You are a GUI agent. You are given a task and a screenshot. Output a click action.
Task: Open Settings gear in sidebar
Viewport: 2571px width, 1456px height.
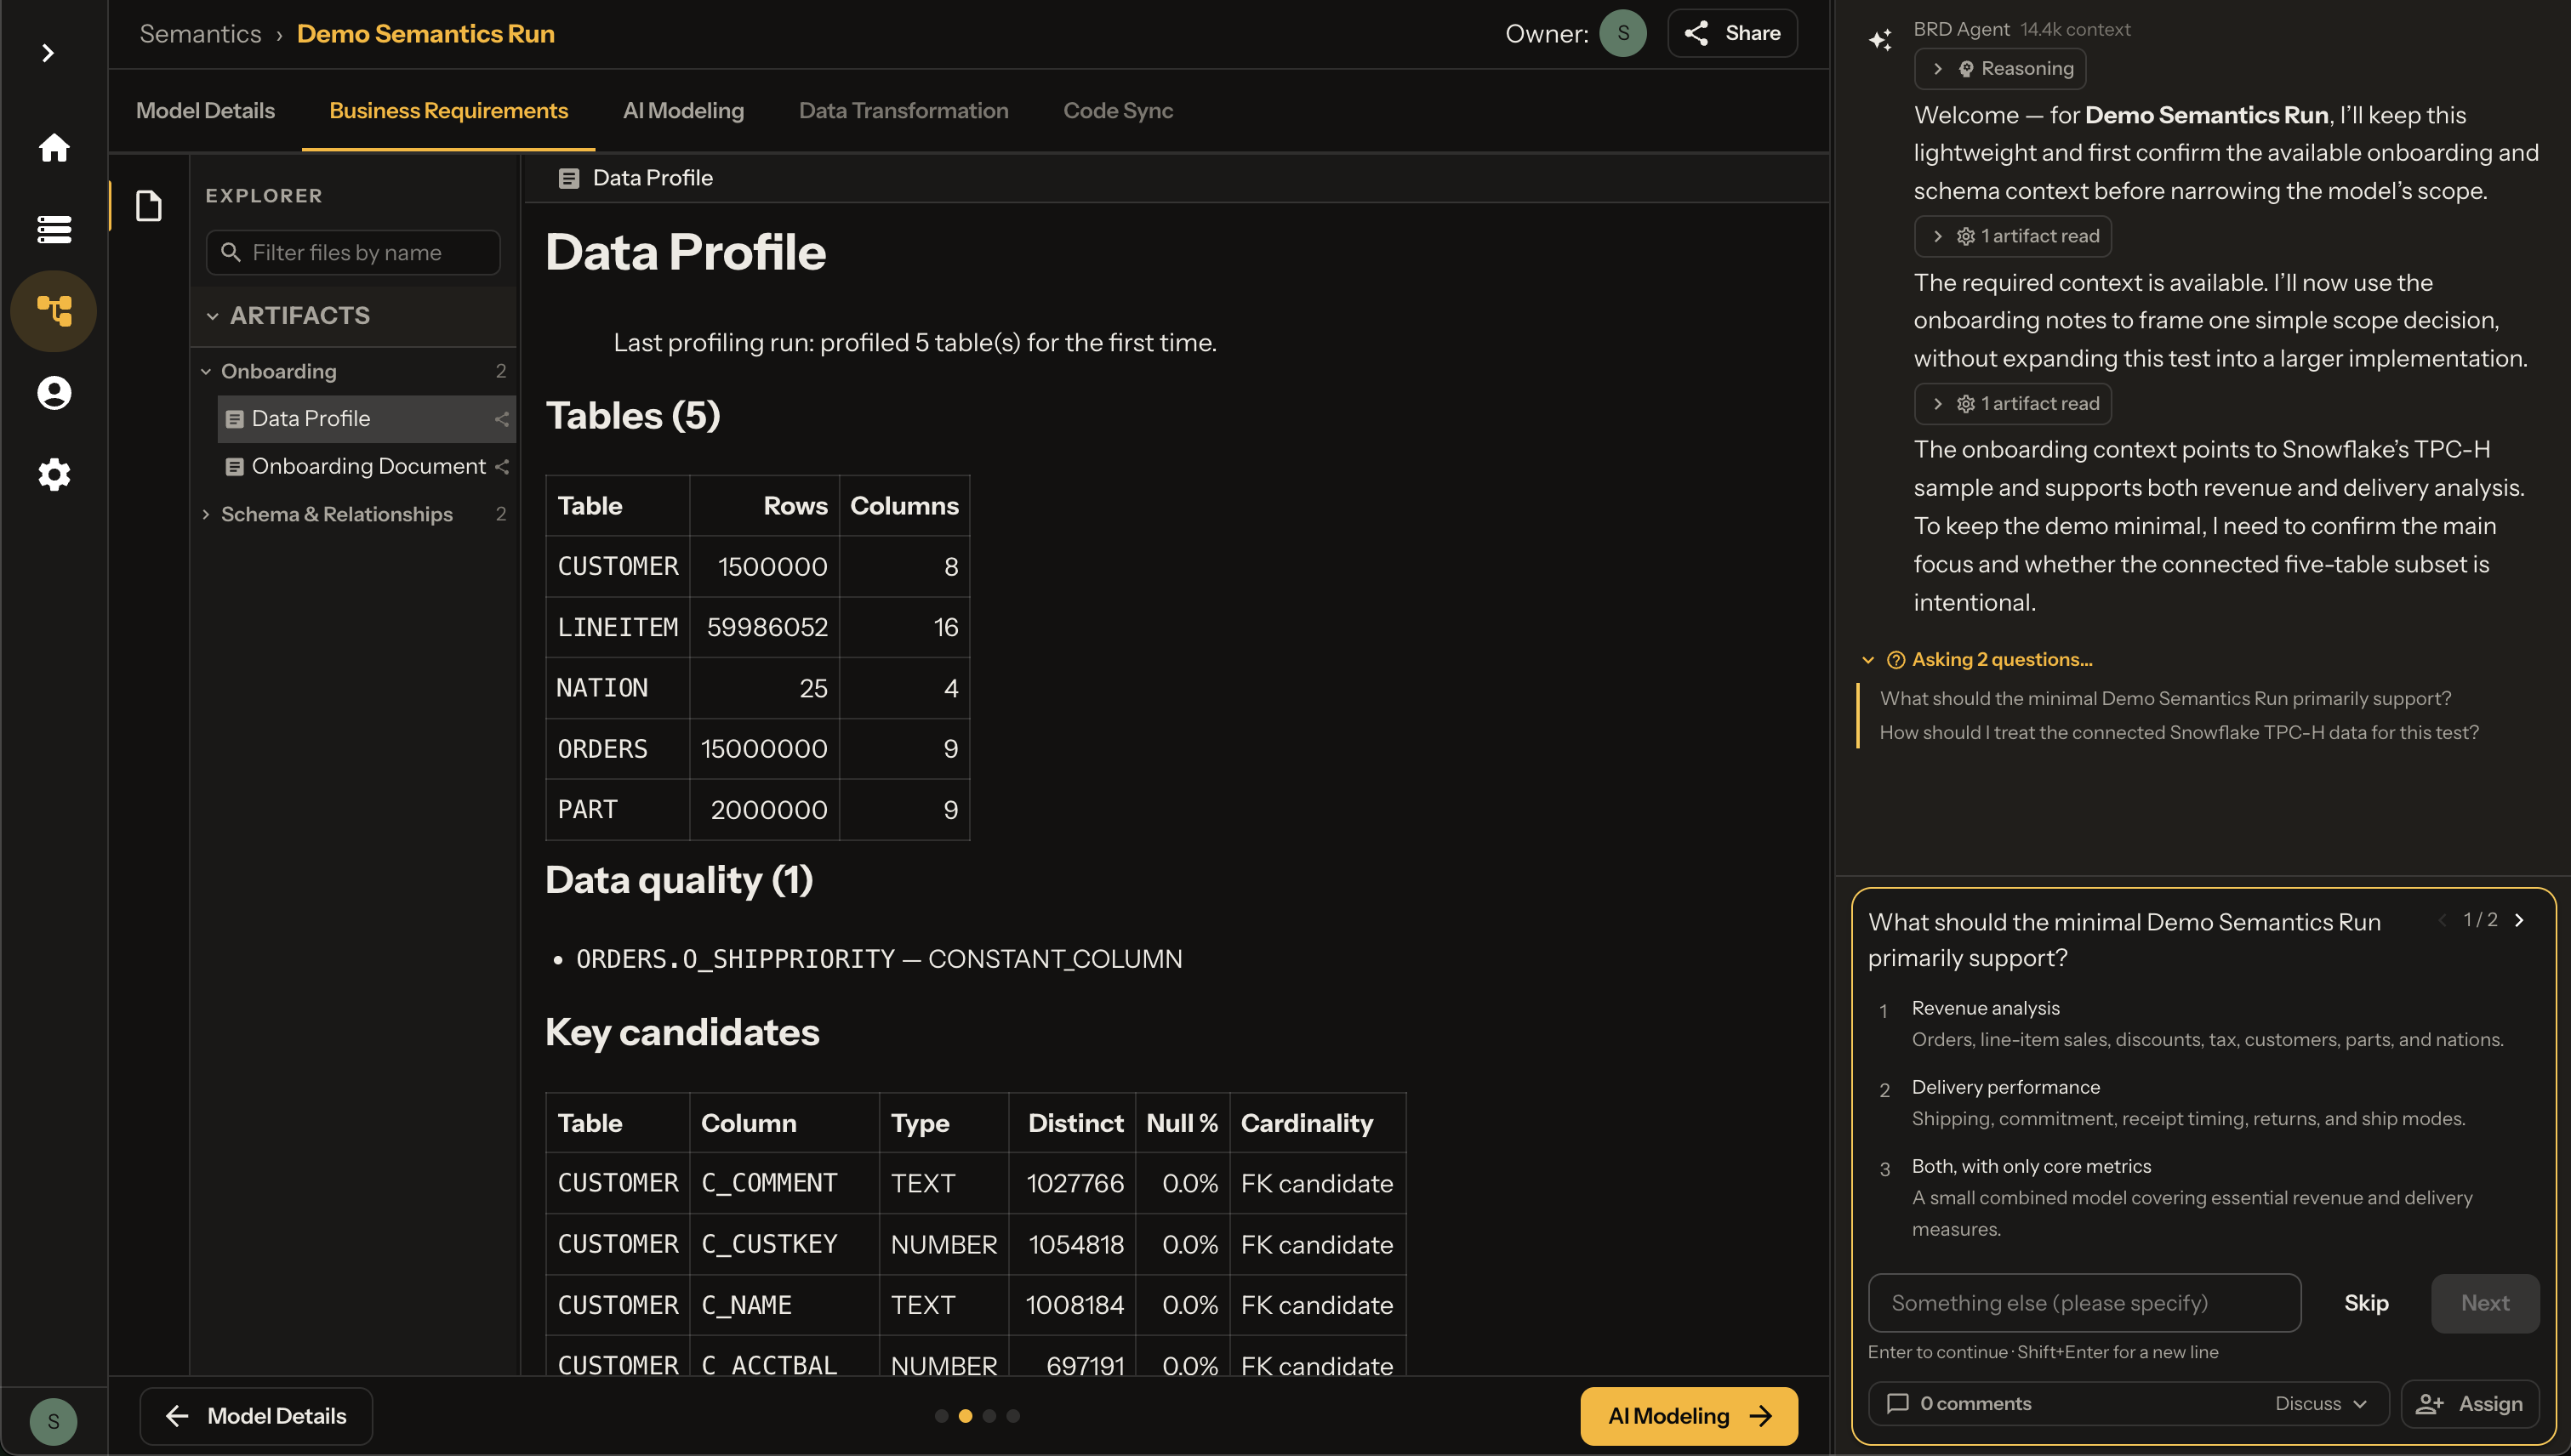[x=54, y=474]
